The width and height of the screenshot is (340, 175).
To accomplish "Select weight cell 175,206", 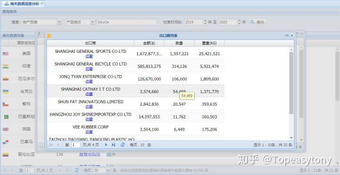I will [209, 130].
